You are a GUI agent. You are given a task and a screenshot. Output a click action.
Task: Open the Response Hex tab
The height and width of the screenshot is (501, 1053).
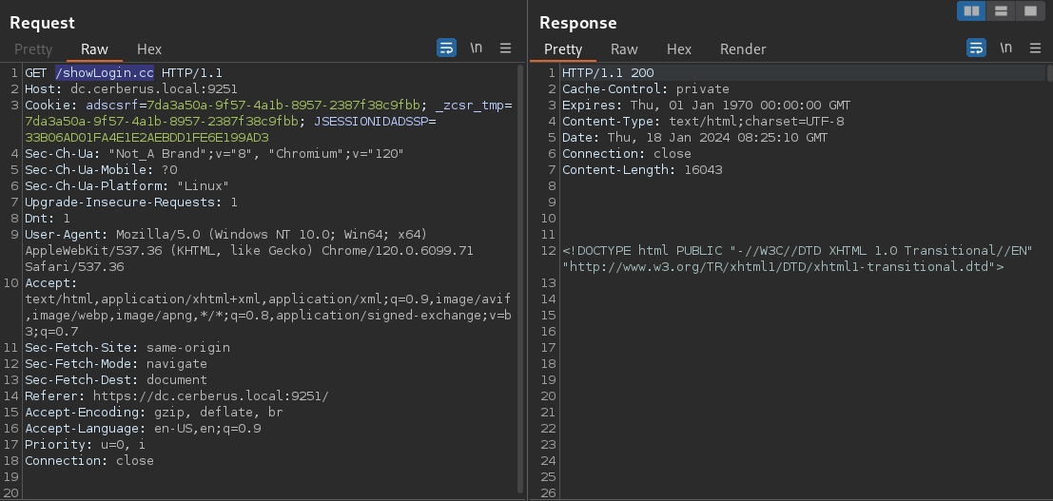[x=679, y=49]
